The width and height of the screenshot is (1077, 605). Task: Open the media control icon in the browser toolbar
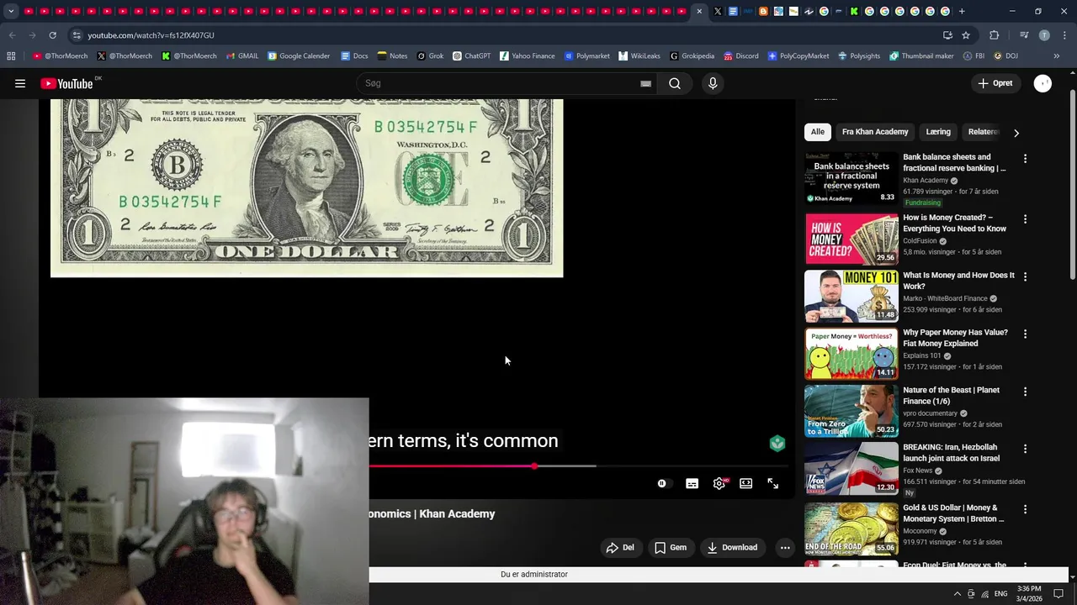pos(1024,35)
